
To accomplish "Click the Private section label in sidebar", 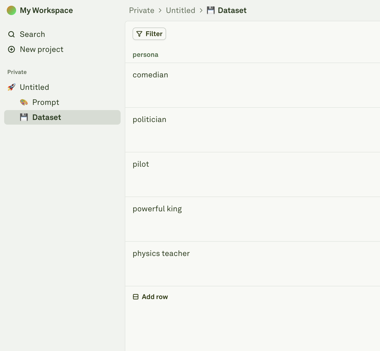I will pyautogui.click(x=17, y=72).
